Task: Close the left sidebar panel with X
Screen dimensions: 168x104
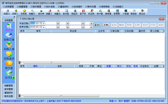Action: tap(14, 17)
